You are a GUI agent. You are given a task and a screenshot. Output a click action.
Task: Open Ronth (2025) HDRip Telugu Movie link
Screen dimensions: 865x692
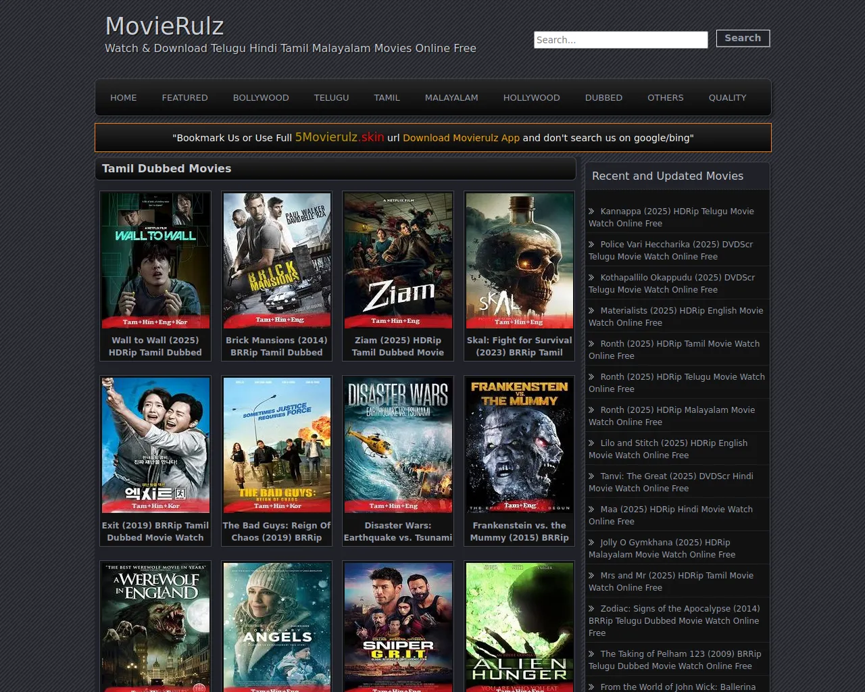click(x=676, y=382)
